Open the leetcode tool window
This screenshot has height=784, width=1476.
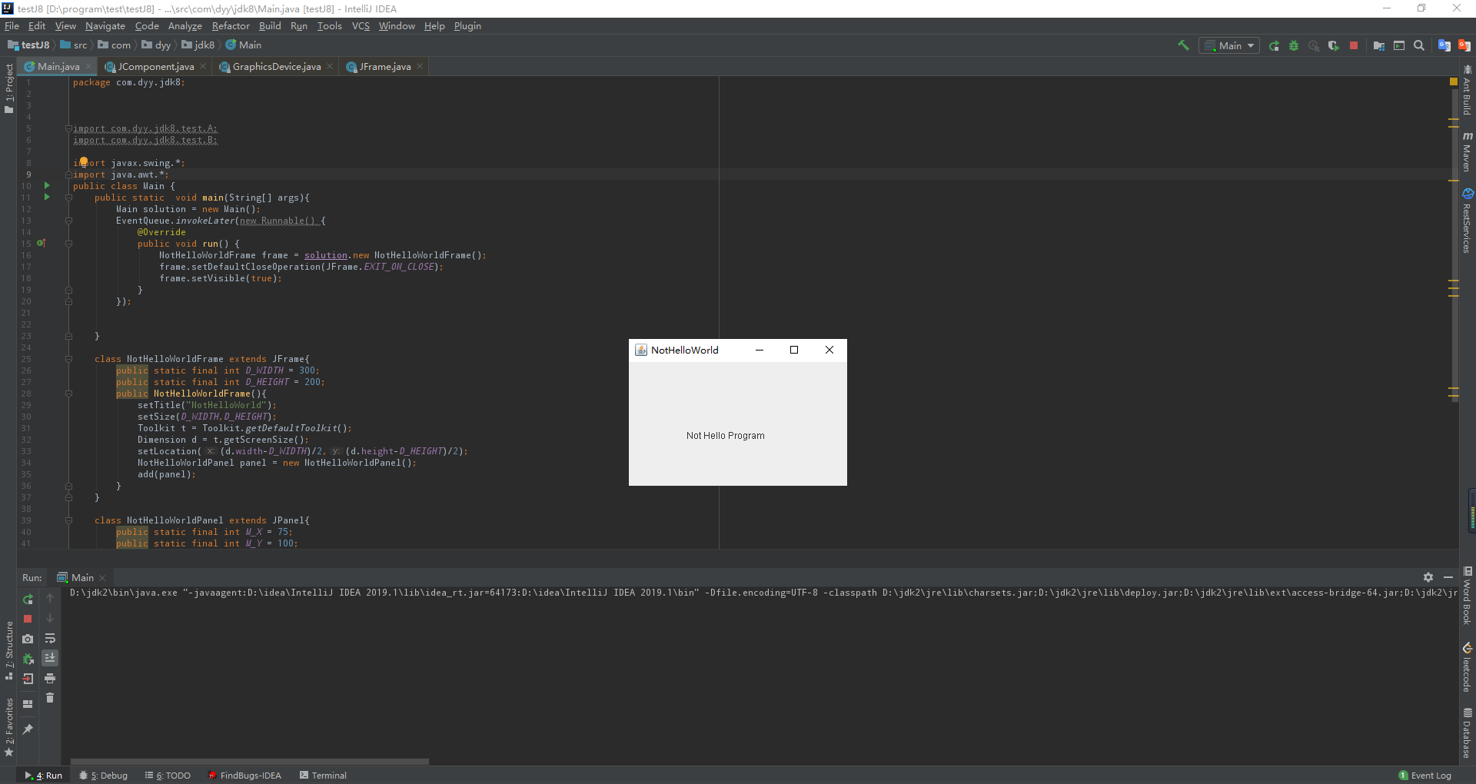pos(1468,667)
